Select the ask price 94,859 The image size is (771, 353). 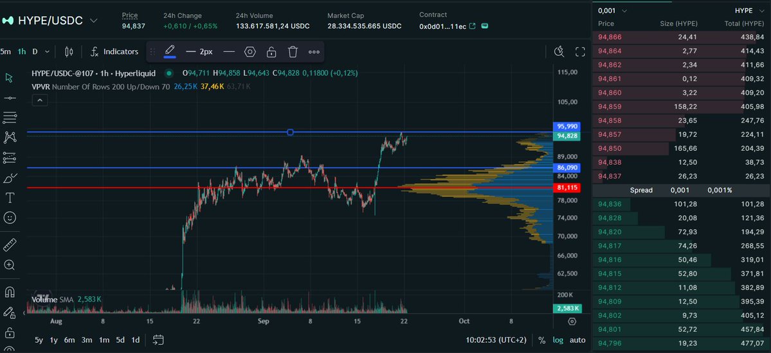click(x=610, y=107)
